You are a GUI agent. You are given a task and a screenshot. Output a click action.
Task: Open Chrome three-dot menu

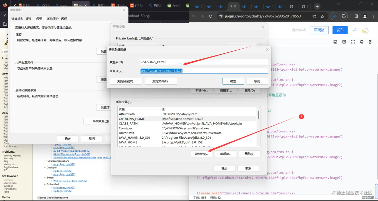tap(373, 16)
